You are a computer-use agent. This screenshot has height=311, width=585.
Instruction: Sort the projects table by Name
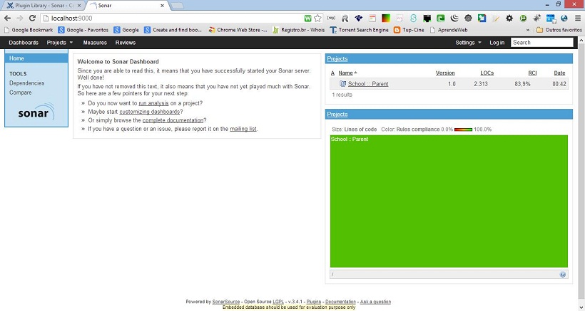pos(345,73)
